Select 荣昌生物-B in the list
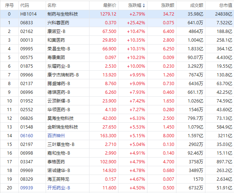Viewport: 234px width, 193px height. click(x=59, y=49)
